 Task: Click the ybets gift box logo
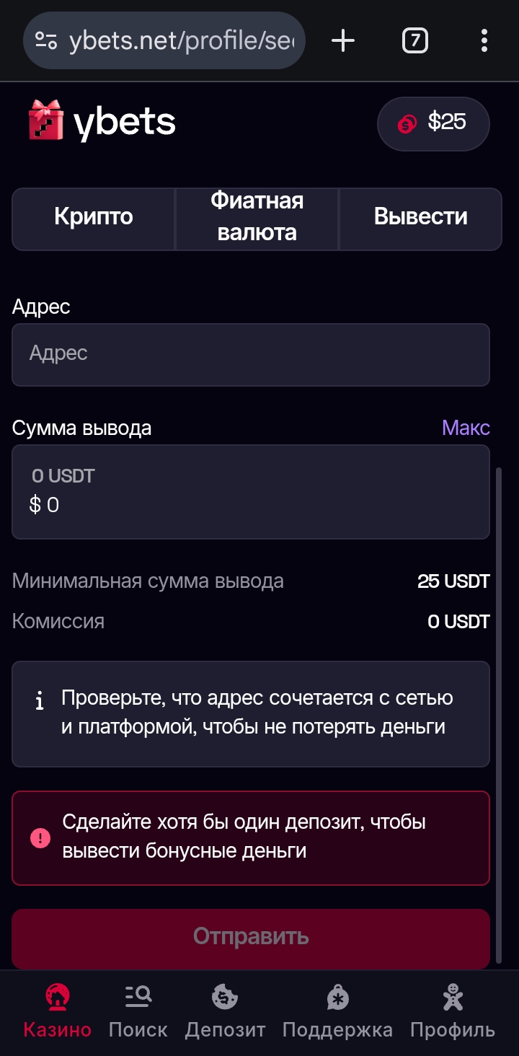point(46,120)
